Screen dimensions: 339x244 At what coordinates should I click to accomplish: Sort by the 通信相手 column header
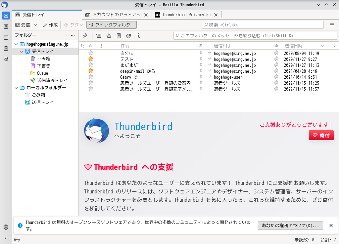[x=222, y=46]
